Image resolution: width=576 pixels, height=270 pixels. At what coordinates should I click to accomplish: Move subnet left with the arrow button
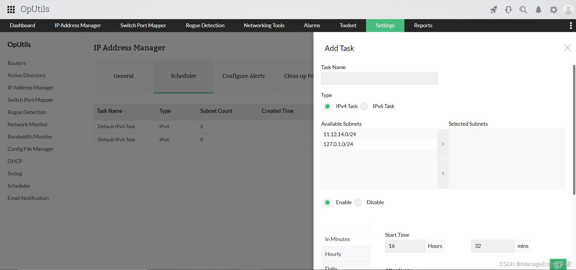[x=443, y=174]
